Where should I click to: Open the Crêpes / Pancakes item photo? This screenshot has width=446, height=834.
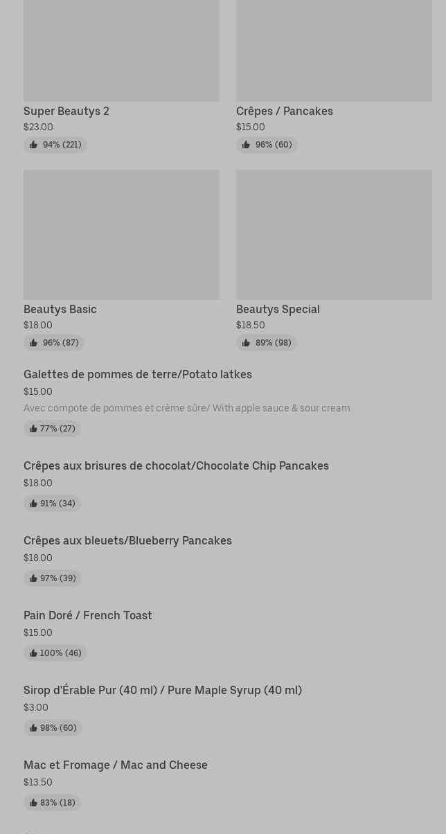[334, 50]
